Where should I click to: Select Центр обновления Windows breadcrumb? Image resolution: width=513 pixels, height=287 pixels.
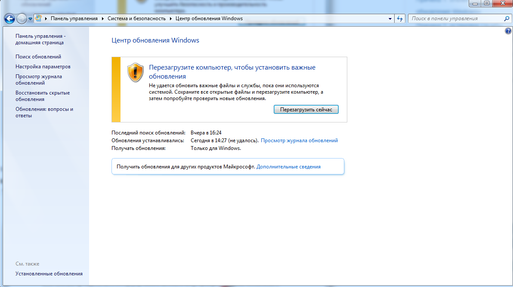click(209, 18)
